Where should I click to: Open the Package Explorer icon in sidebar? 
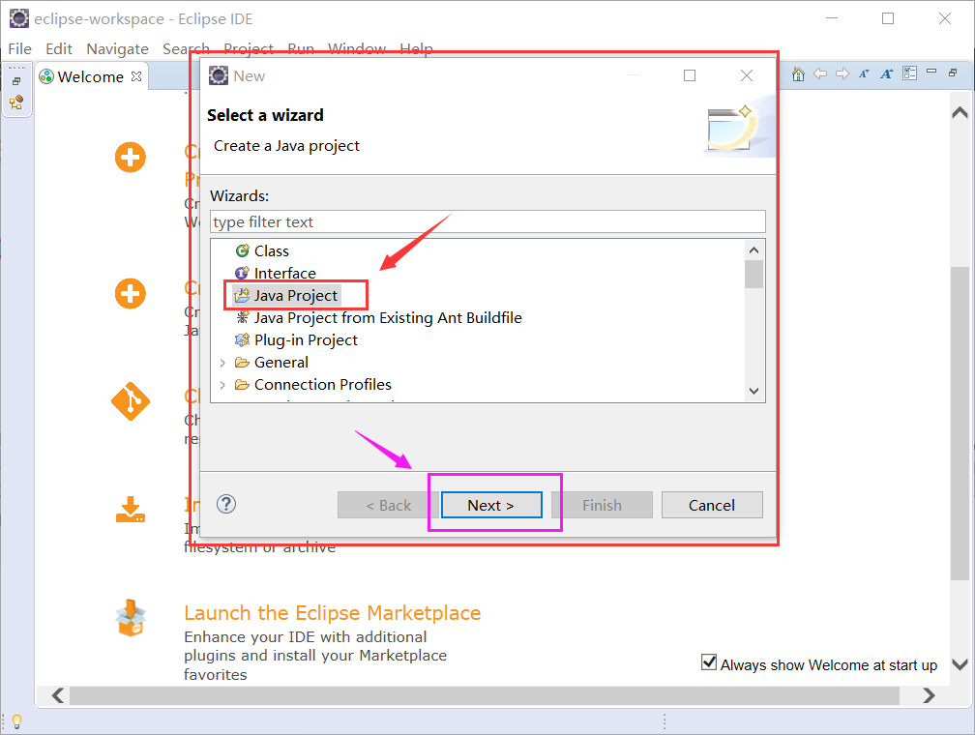coord(16,102)
